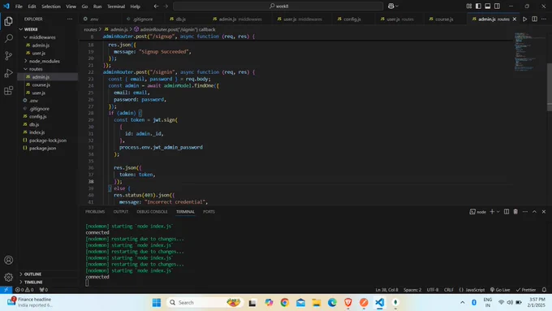
Task: Open the Terminal menu in the menu bar
Action: (116, 6)
